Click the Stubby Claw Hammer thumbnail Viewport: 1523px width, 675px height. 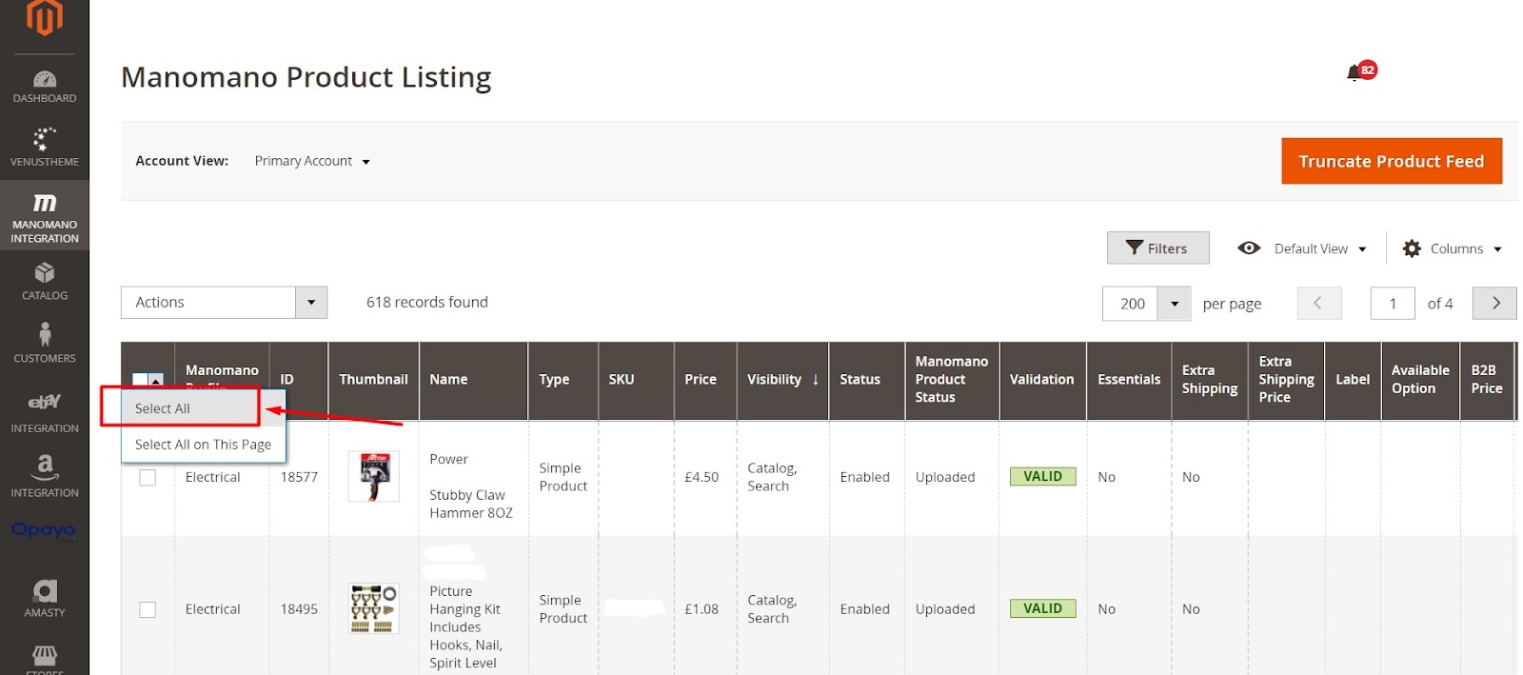pyautogui.click(x=373, y=477)
